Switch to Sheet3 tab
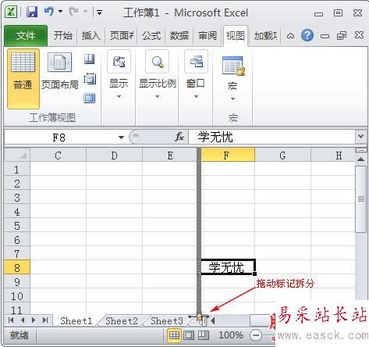The height and width of the screenshot is (347, 369). coord(167,320)
